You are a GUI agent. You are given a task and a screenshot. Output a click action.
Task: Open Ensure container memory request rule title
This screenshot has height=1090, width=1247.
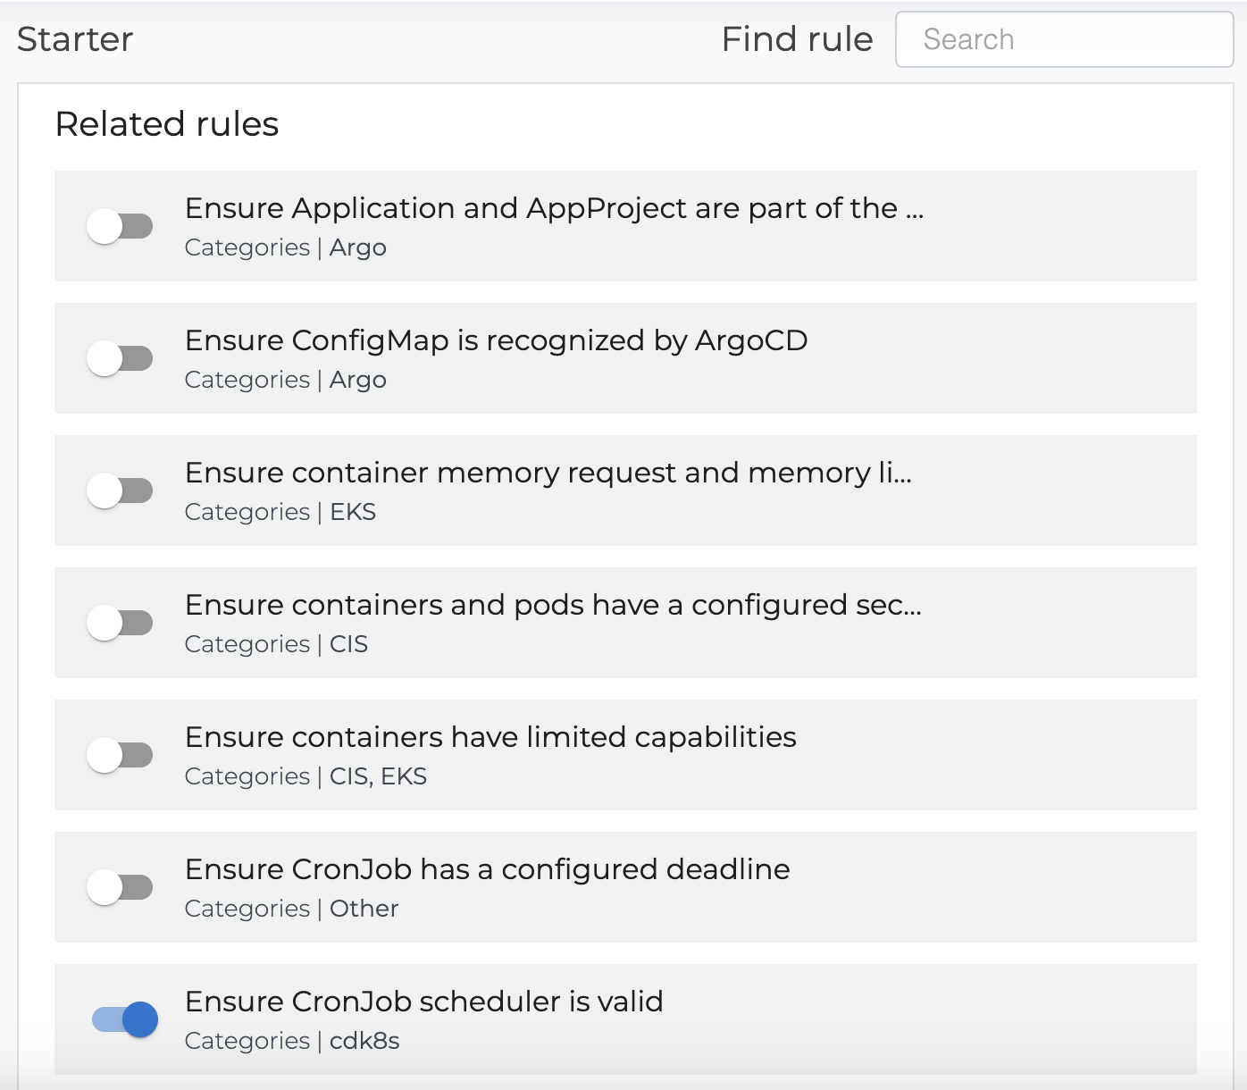pos(548,473)
